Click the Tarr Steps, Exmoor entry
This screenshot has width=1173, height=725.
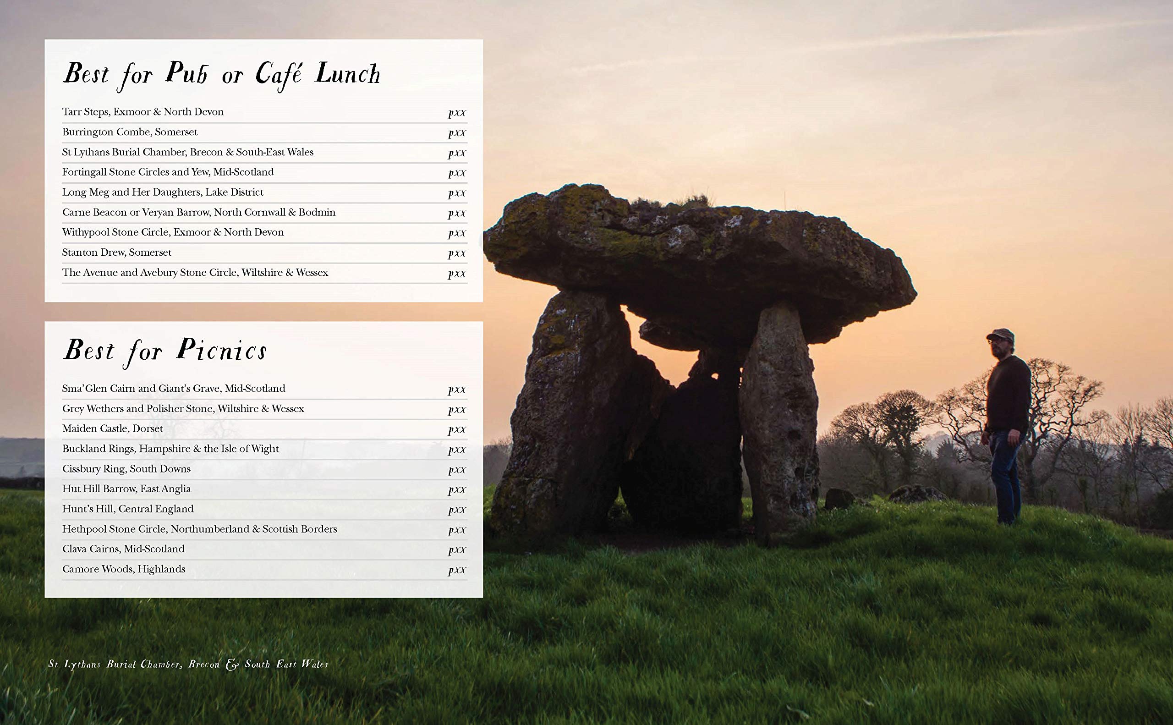(143, 112)
